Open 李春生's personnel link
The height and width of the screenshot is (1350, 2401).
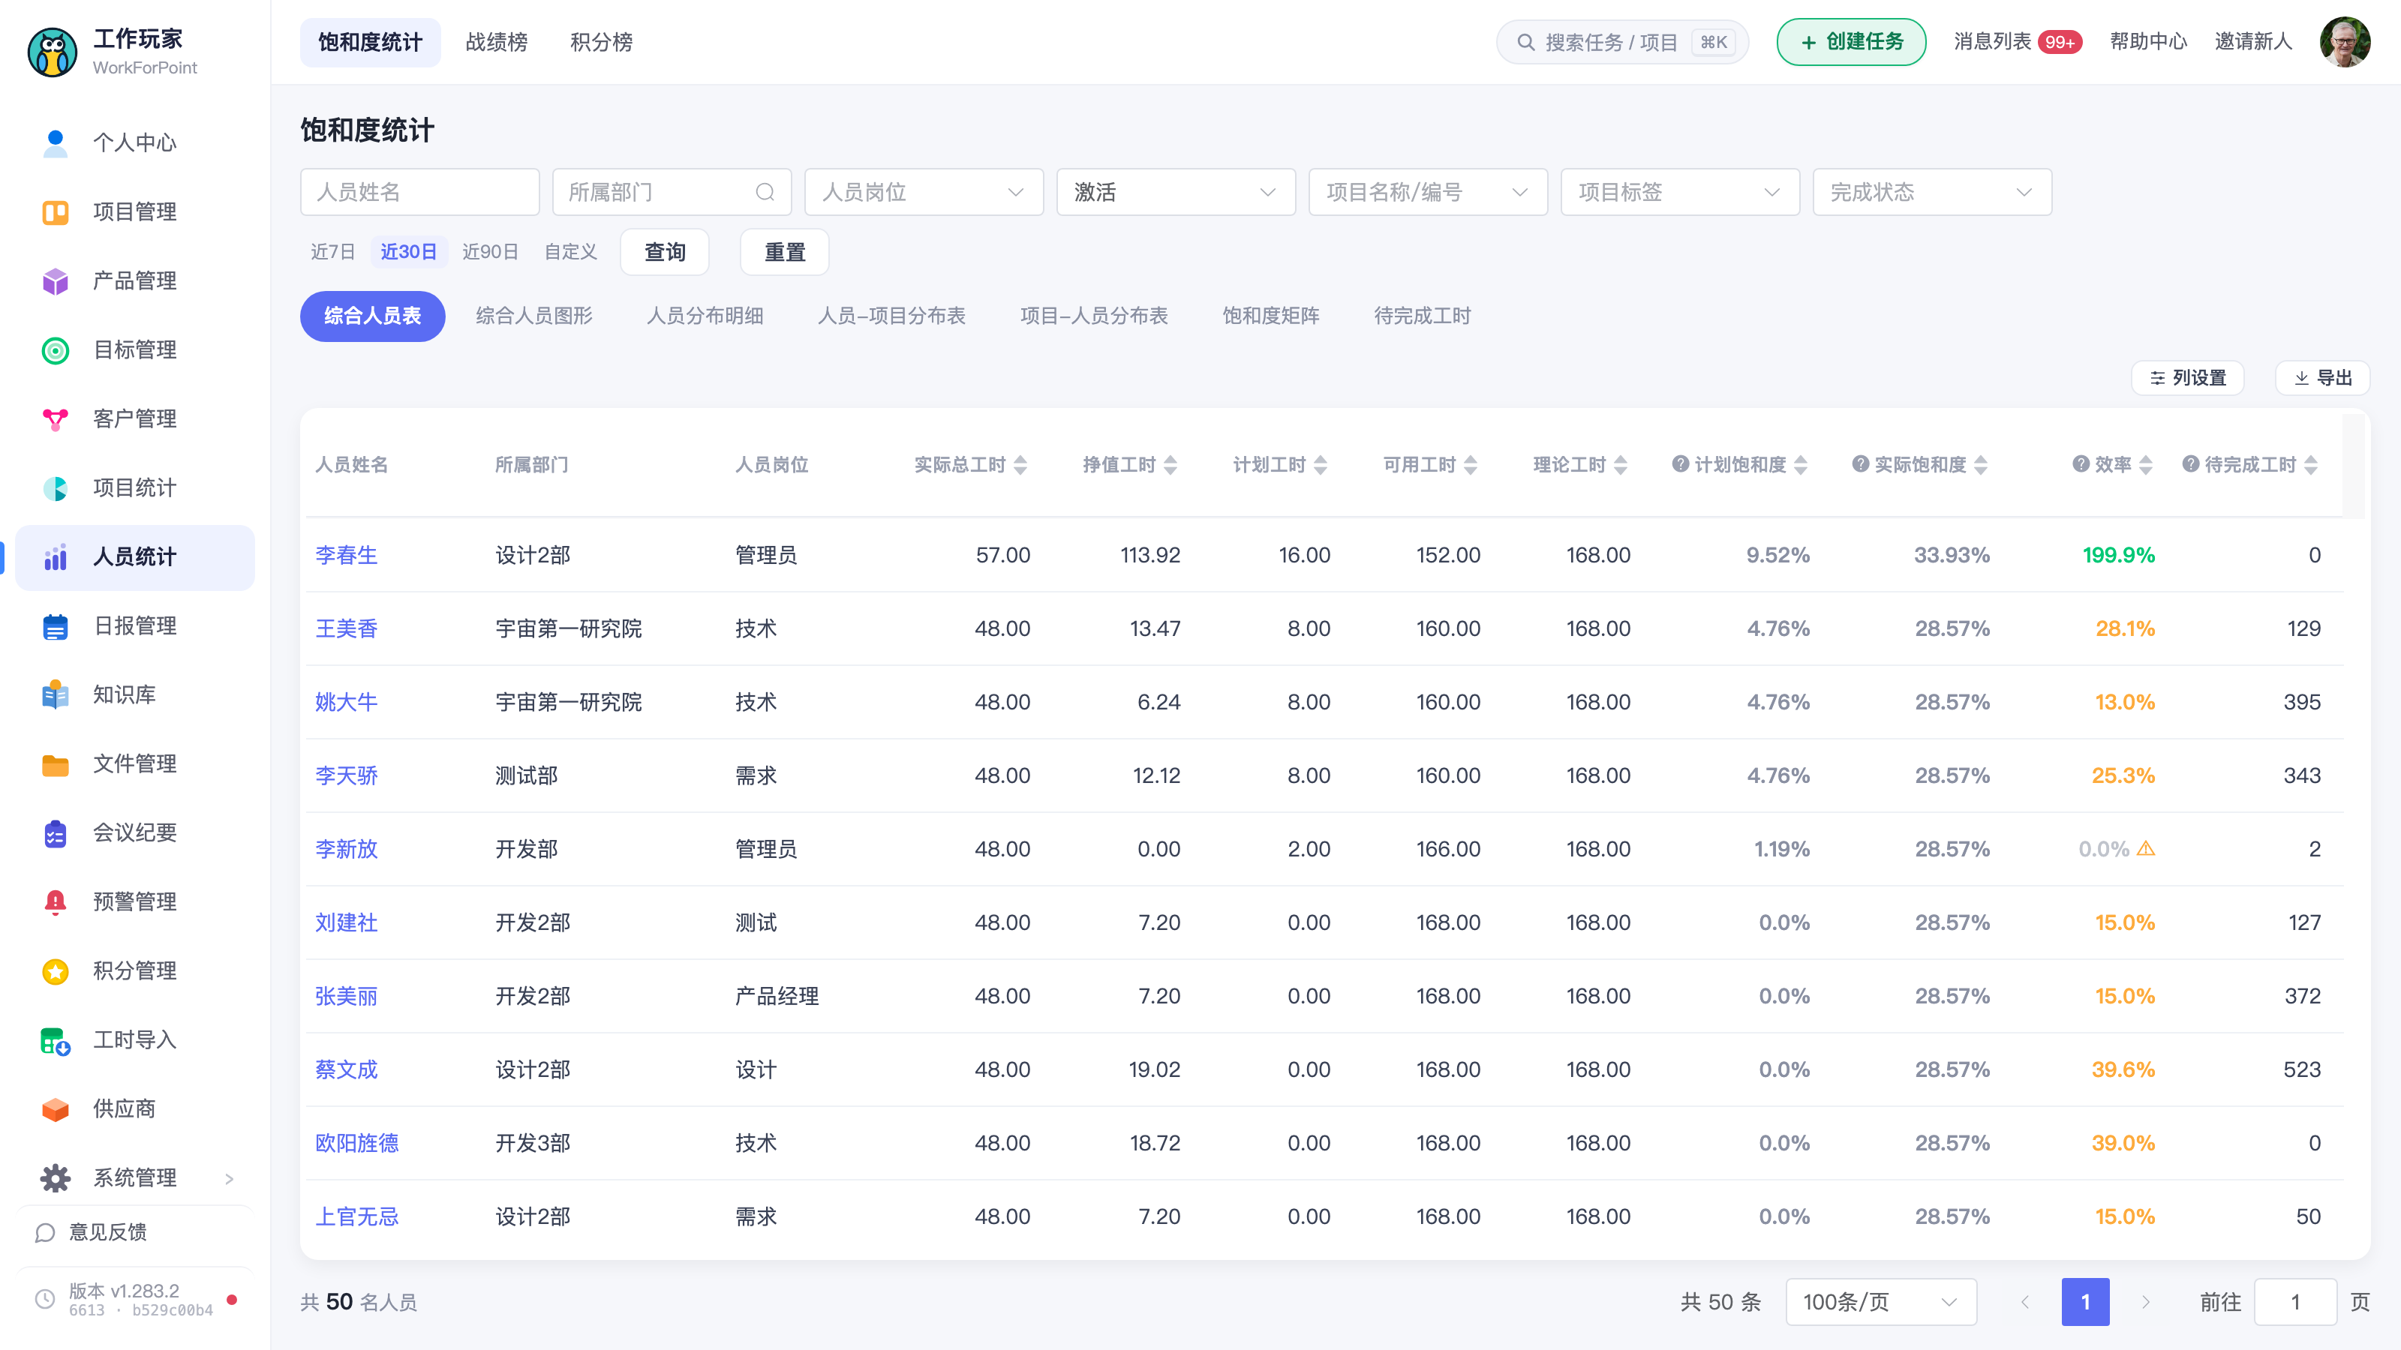click(x=346, y=554)
